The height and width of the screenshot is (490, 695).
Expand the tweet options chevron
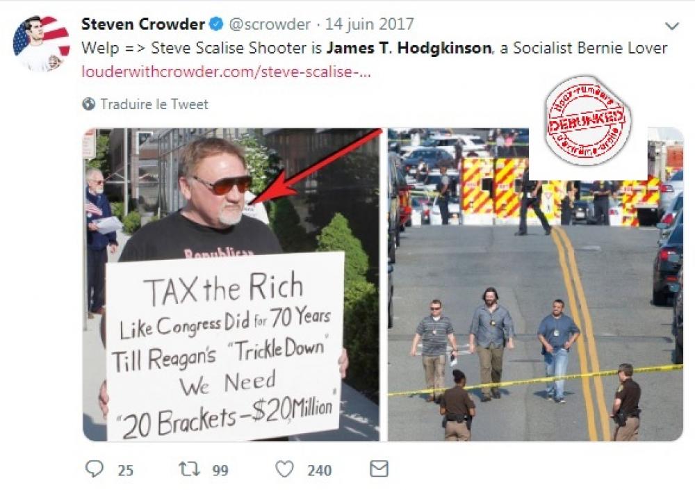tap(672, 26)
